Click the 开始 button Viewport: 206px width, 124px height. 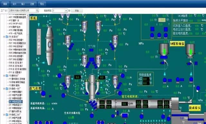coord(77,11)
